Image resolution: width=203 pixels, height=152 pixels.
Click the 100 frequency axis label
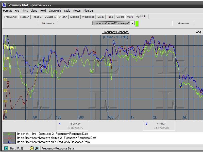point(58,117)
